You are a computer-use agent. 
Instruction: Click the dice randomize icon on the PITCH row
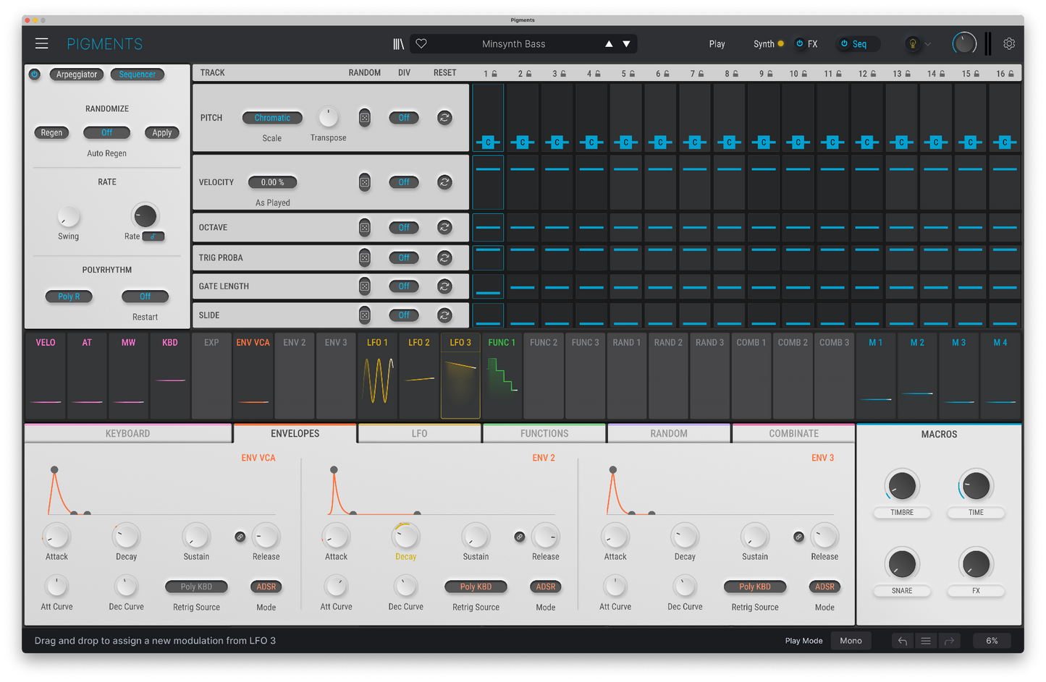point(365,117)
